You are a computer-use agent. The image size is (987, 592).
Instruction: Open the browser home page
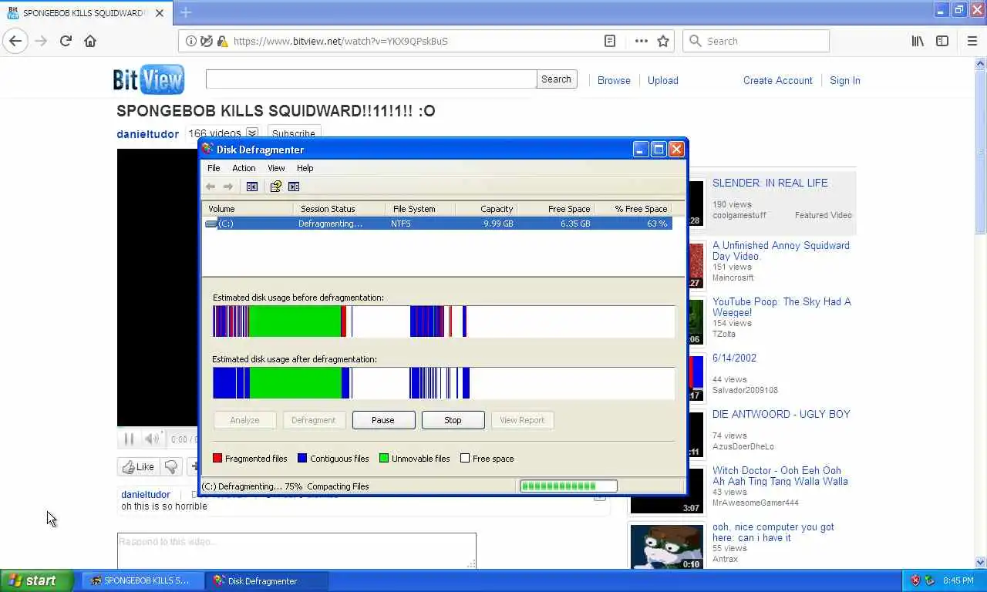click(90, 41)
